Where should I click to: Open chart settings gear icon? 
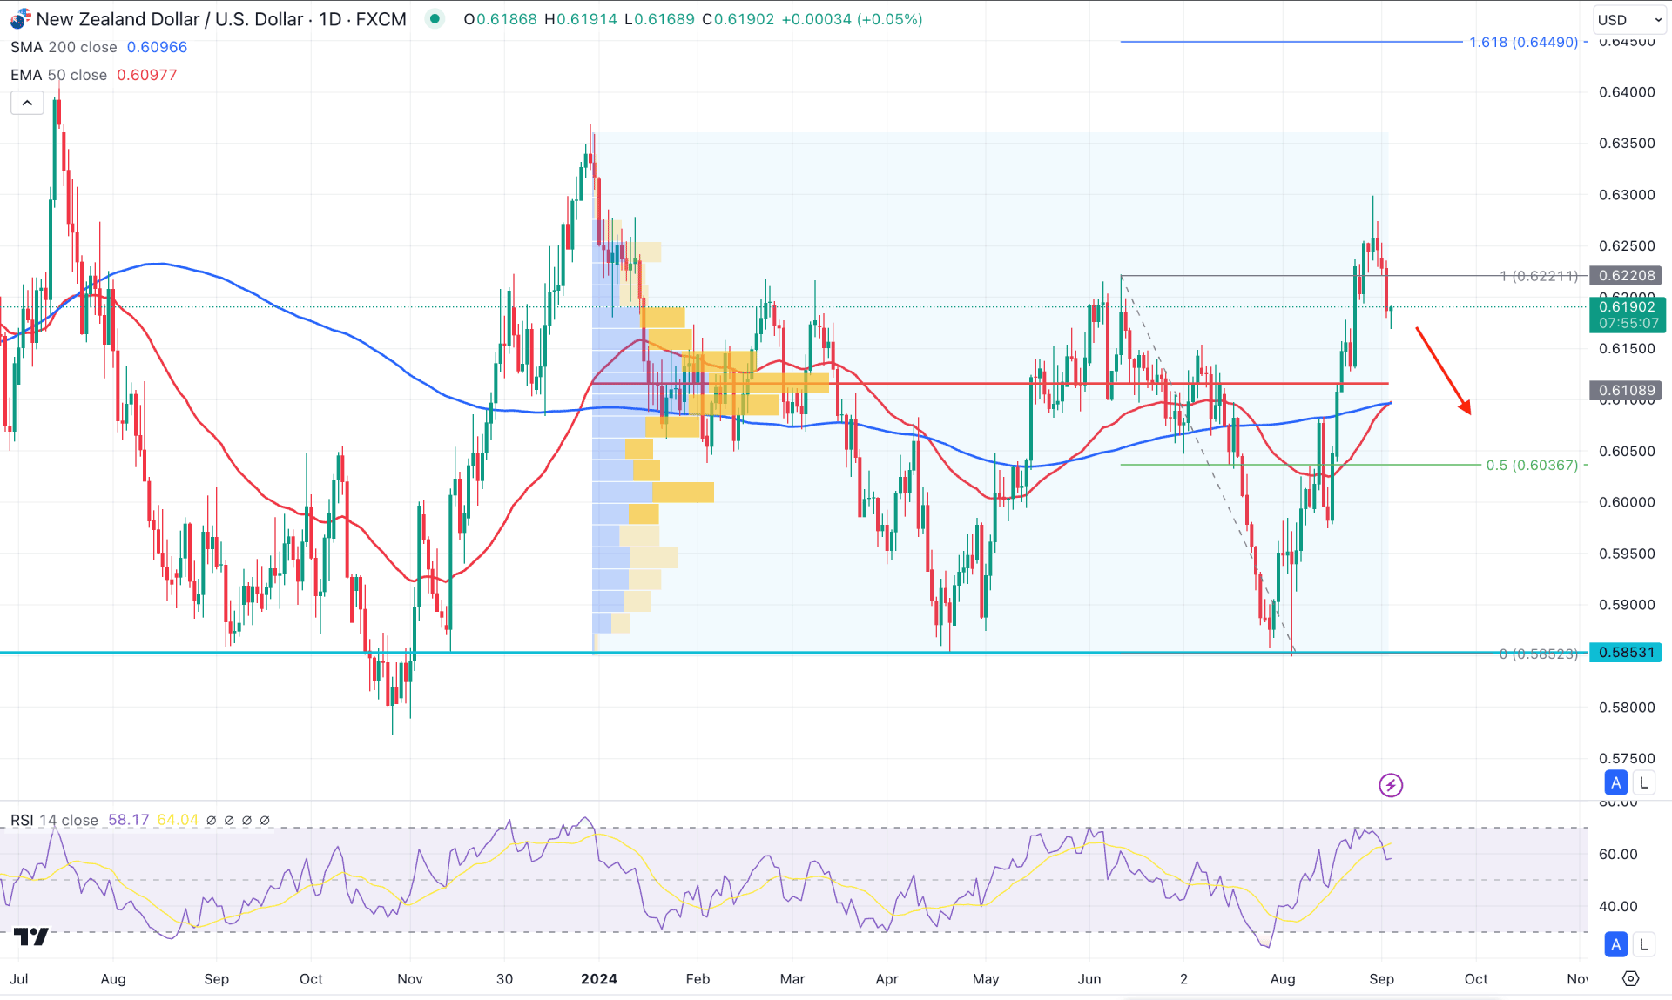(x=1630, y=979)
